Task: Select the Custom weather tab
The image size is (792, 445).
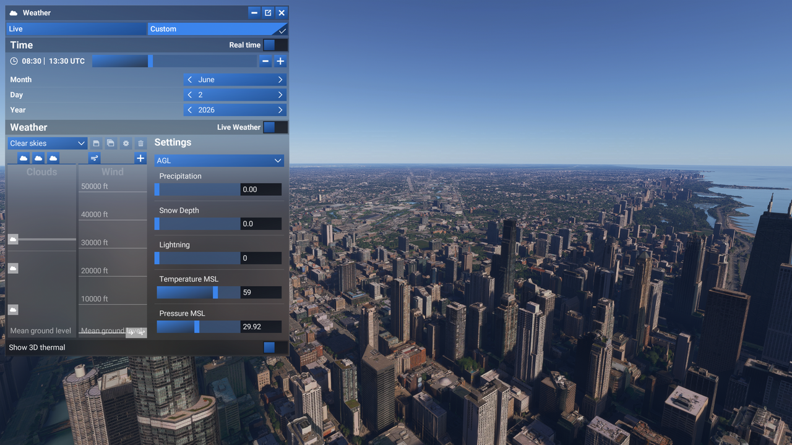Action: pyautogui.click(x=218, y=29)
